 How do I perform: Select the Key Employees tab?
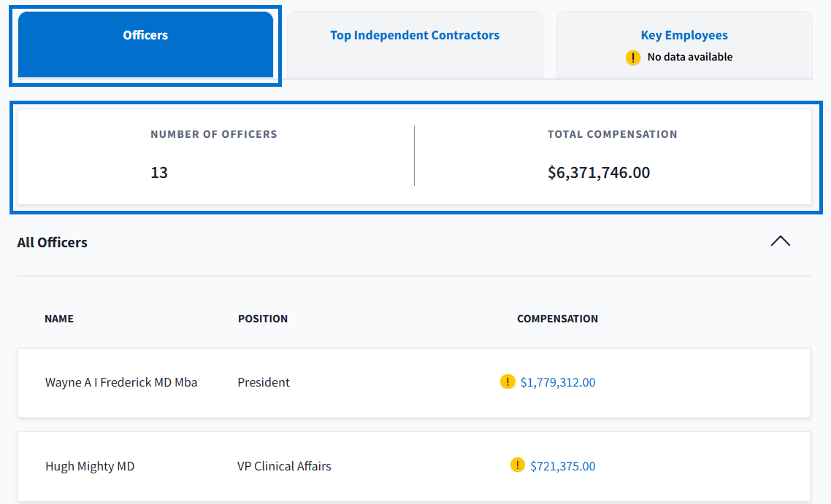[684, 36]
